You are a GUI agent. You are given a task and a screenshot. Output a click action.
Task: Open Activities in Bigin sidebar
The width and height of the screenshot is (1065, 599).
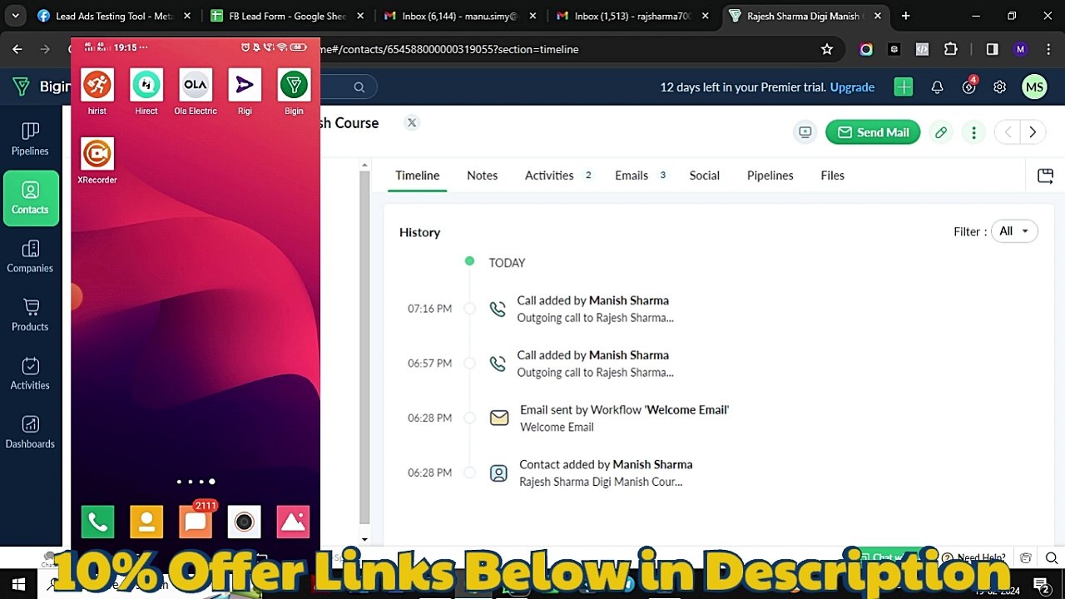(x=30, y=374)
